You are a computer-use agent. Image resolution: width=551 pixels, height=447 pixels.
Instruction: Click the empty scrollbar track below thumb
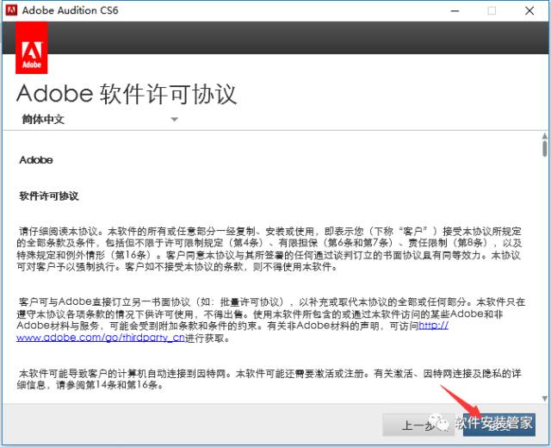tap(544, 276)
